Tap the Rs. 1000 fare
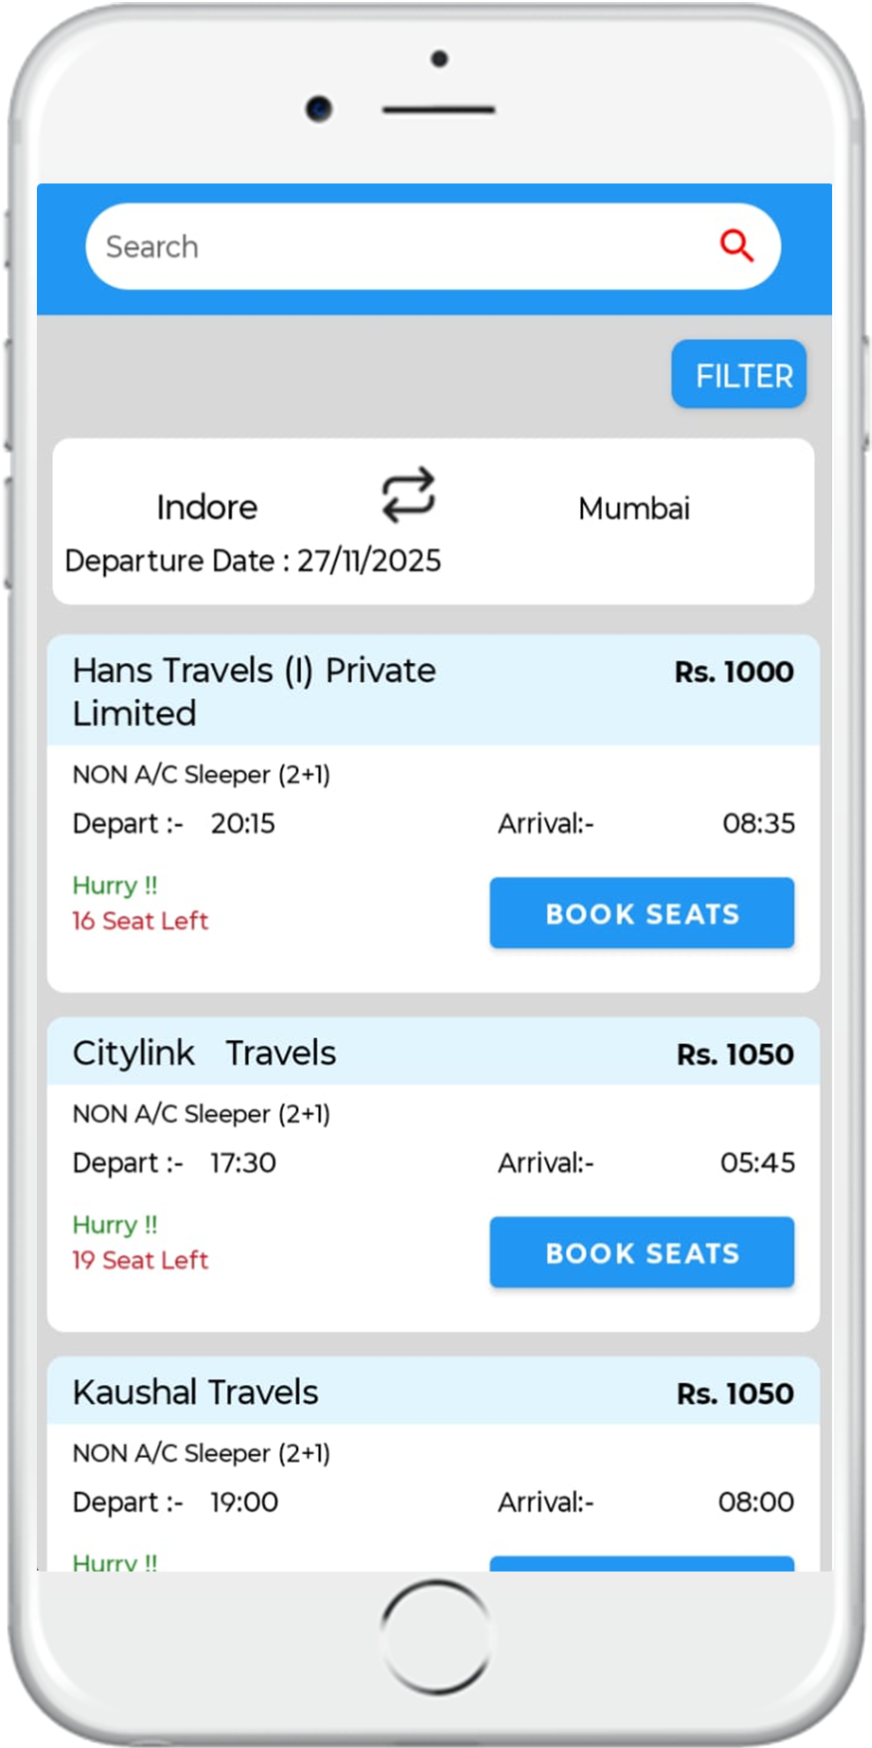This screenshot has height=1748, width=872. coord(733,672)
